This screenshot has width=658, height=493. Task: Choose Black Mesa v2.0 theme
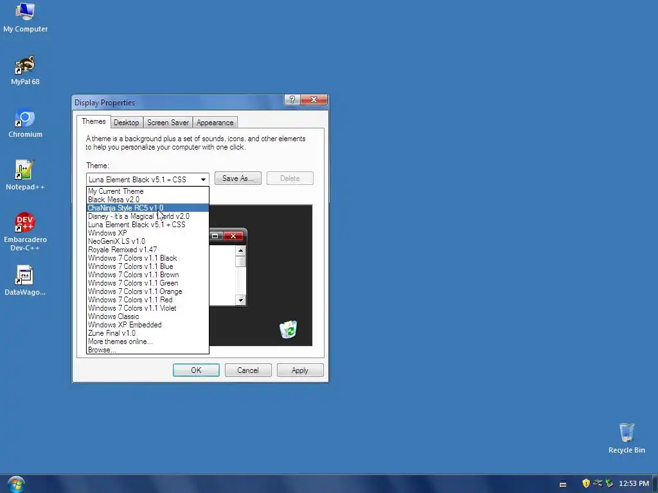pyautogui.click(x=148, y=200)
